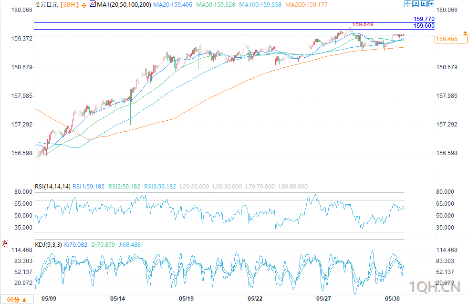Click the 05/30 date on time axis
The image size is (468, 304).
392,299
